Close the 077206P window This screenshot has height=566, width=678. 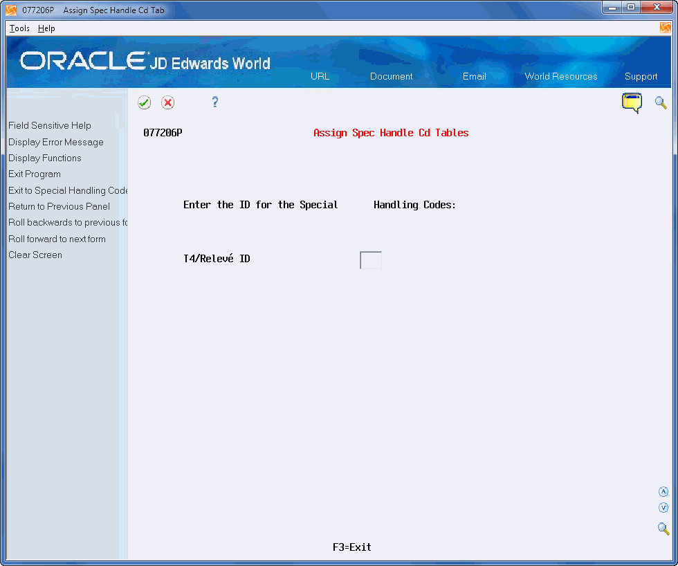coord(657,8)
